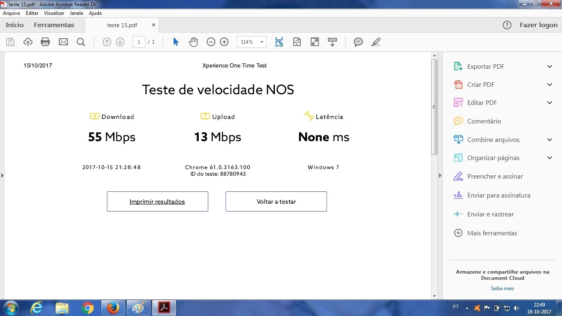Upload file to cloud icon

[28, 42]
